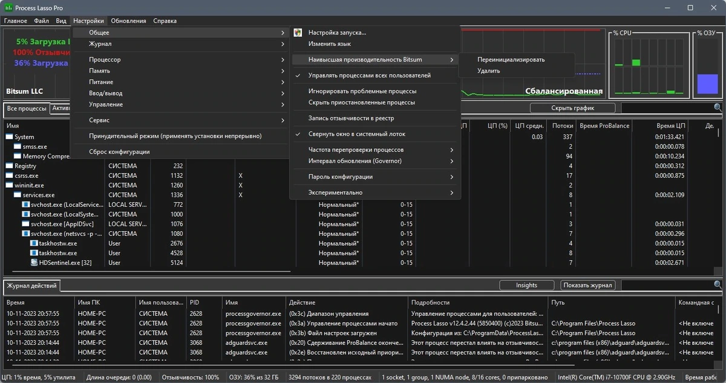Screen dimensions: 726x383
Task: Choose 'Сброс конфигурации' menu item
Action: pyautogui.click(x=180, y=152)
